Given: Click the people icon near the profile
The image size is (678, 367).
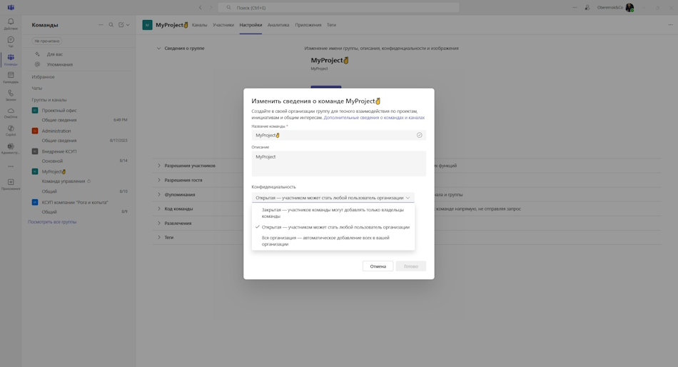Looking at the screenshot, I should click(x=587, y=7).
